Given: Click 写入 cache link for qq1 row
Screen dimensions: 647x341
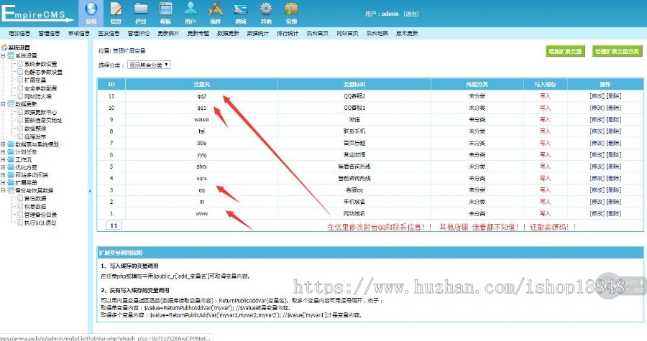Looking at the screenshot, I should pos(545,108).
